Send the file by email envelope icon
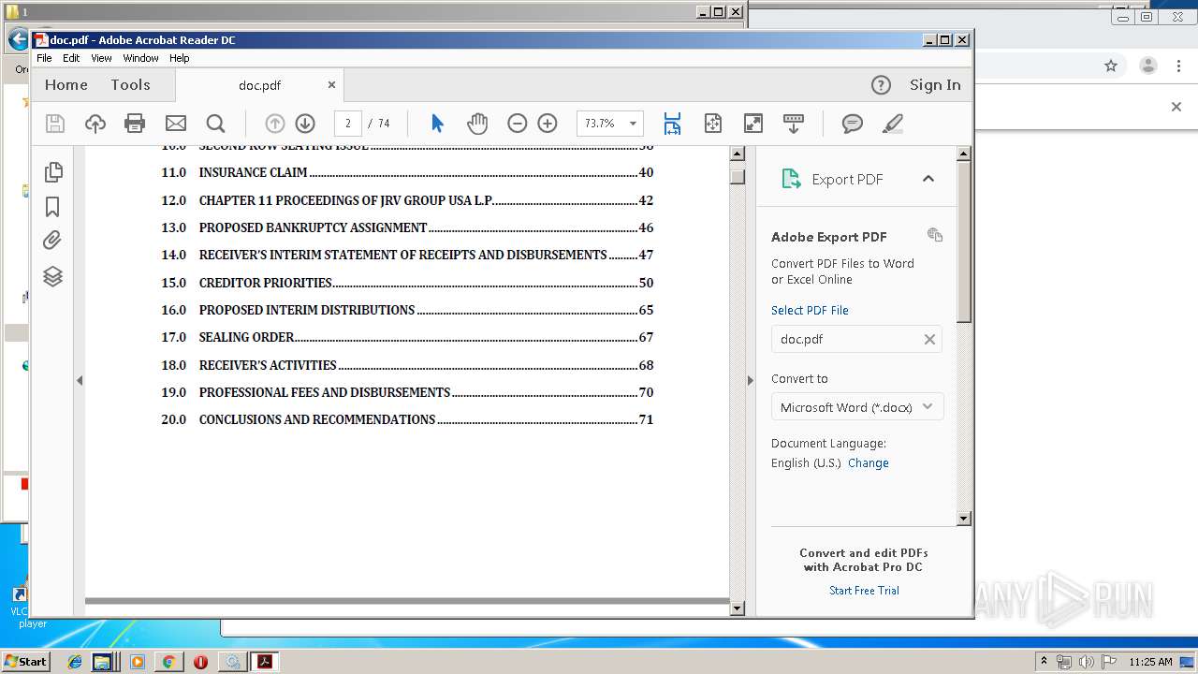Screen dimensions: 1198x674 click(175, 124)
